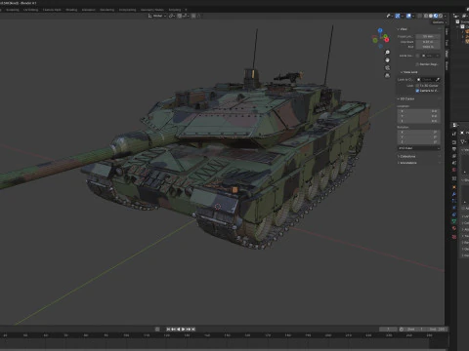The height and width of the screenshot is (351, 469).
Task: Select material preview viewport shading
Action: tap(436, 16)
